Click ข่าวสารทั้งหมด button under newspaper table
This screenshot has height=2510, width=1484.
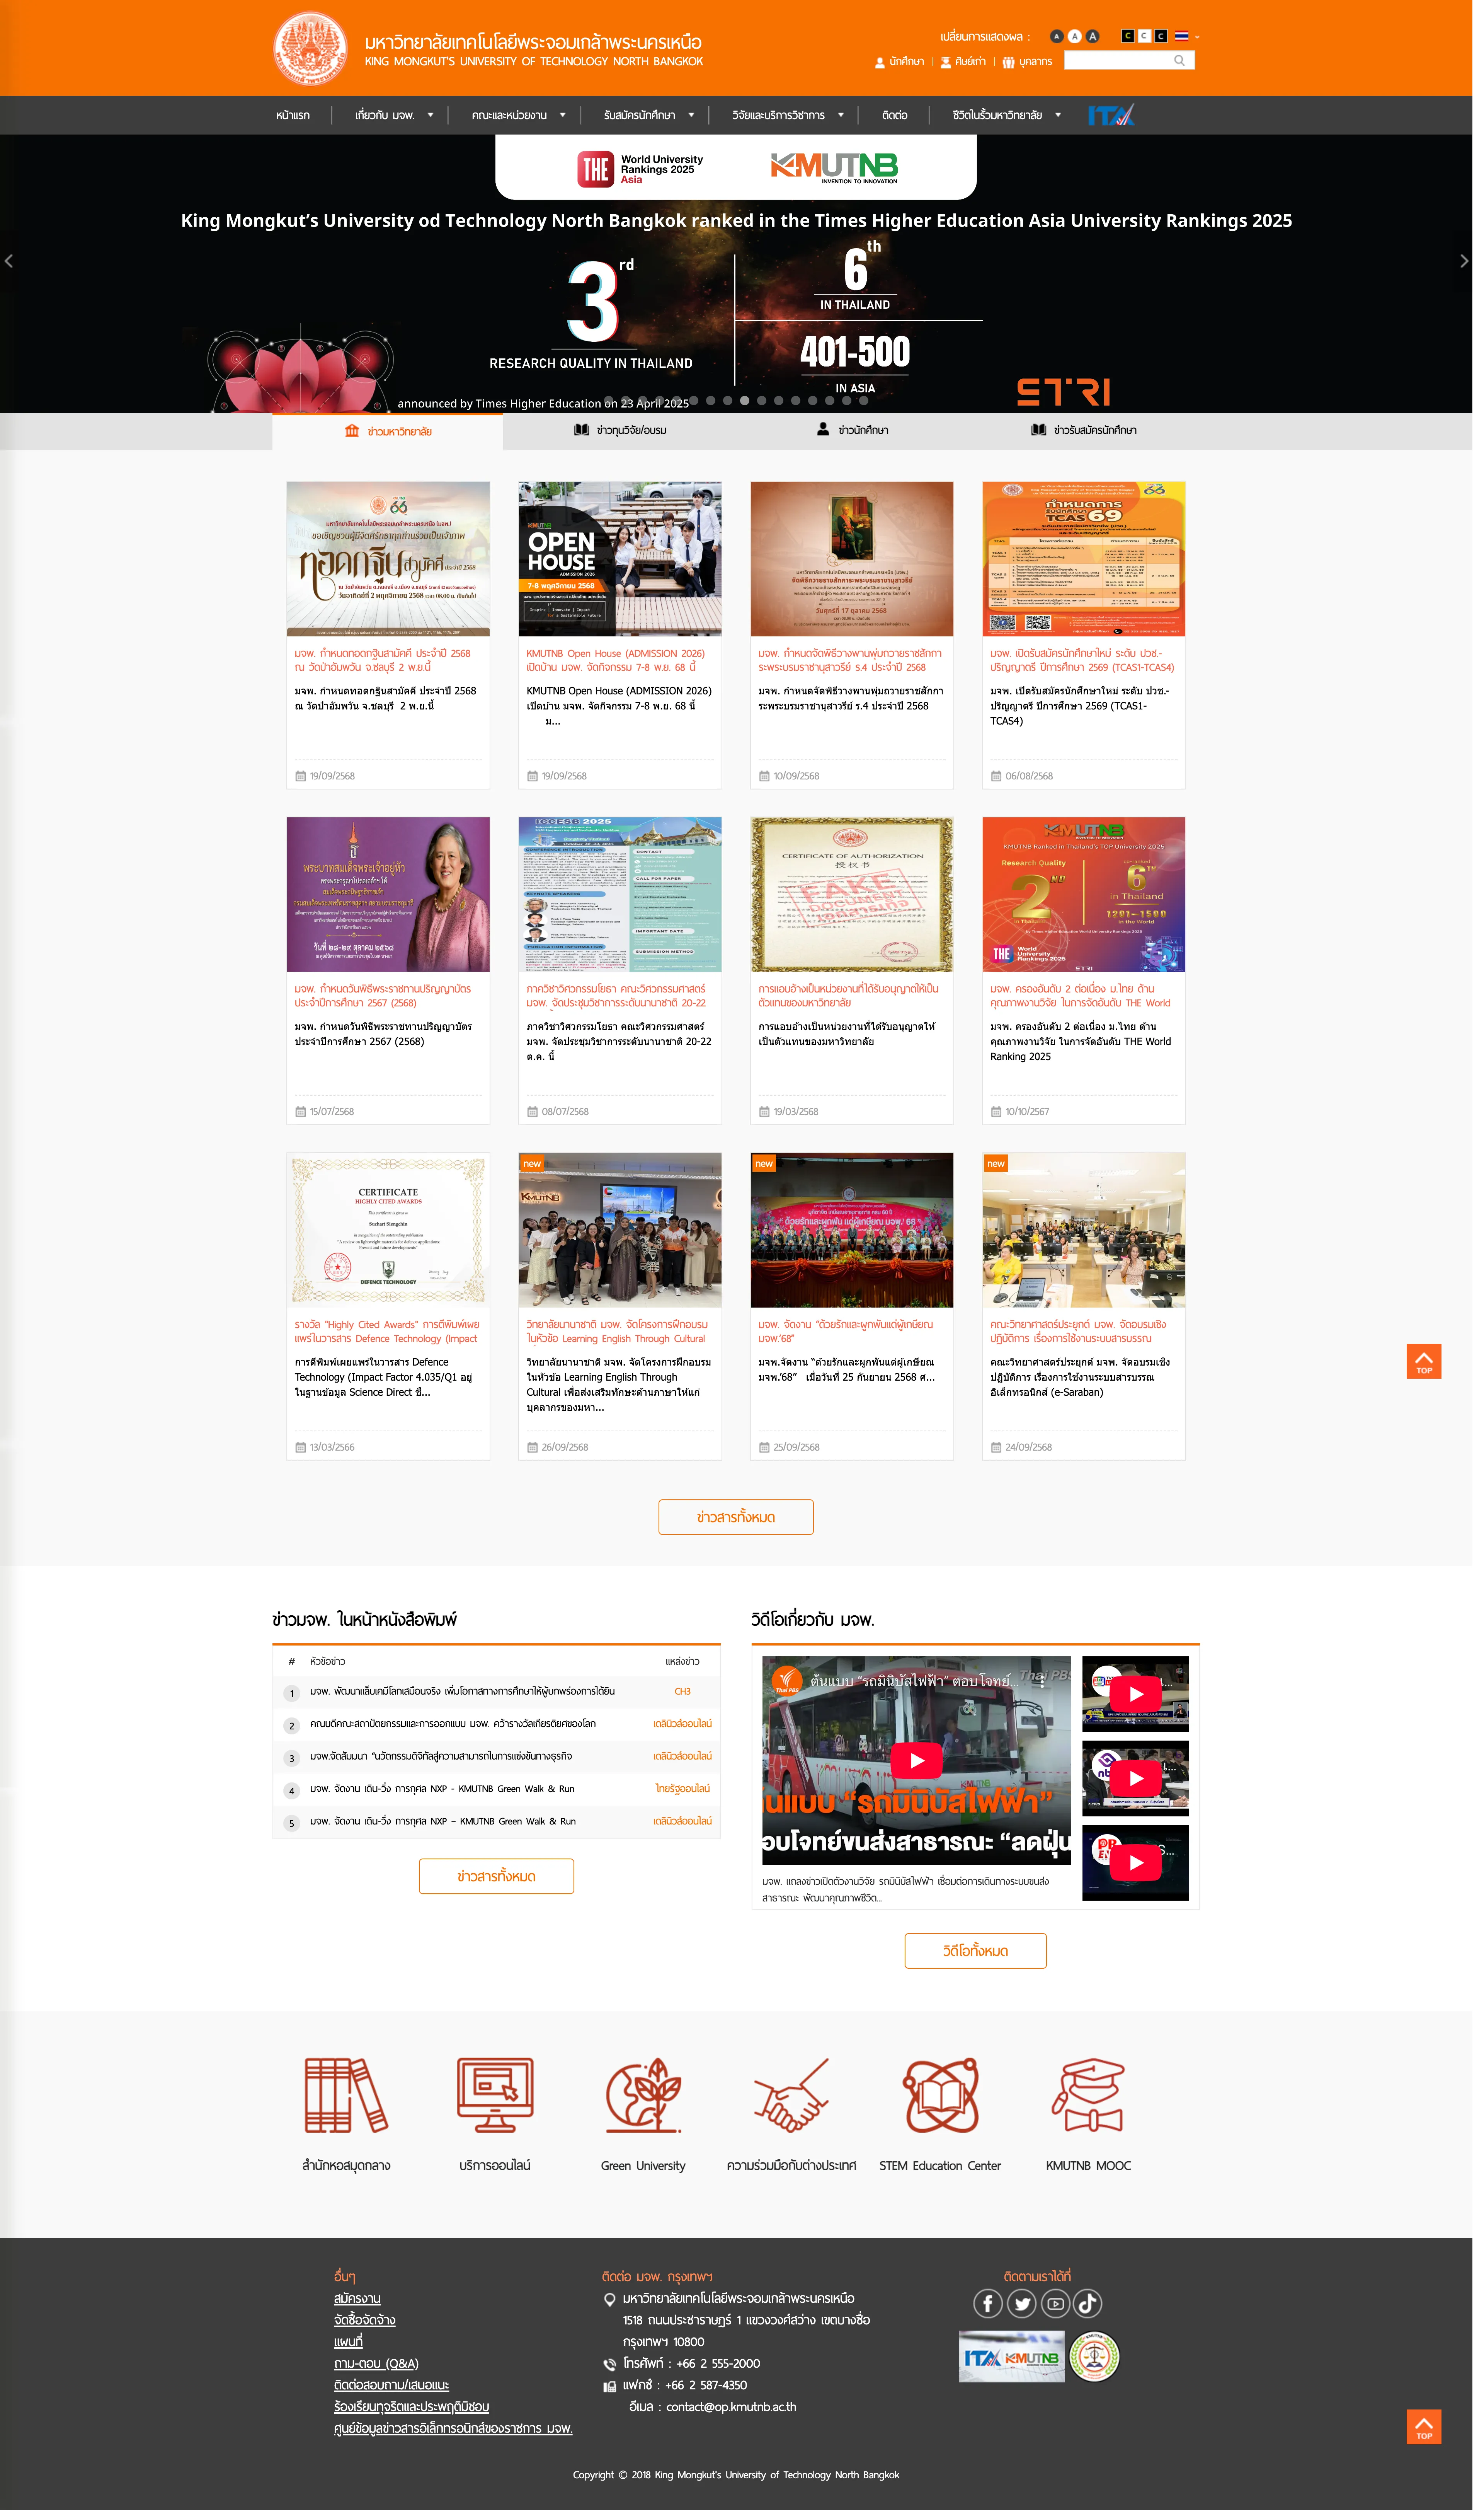click(496, 1876)
